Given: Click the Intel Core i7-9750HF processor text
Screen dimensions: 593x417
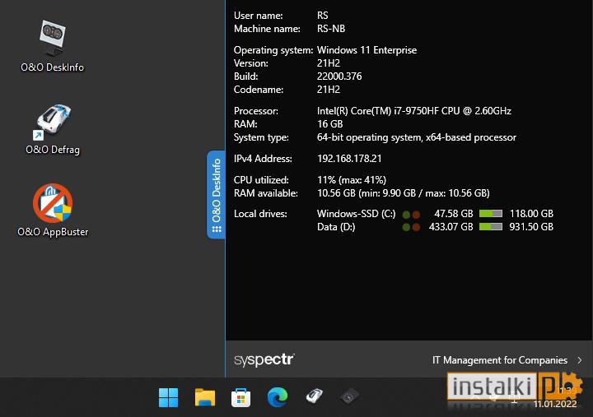Looking at the screenshot, I should tap(414, 111).
